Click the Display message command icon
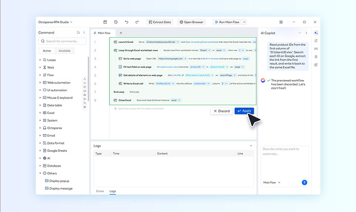The image size is (356, 212). click(x=47, y=188)
